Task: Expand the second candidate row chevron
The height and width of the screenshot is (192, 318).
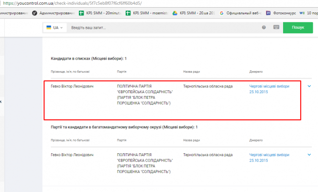Action: [309, 155]
